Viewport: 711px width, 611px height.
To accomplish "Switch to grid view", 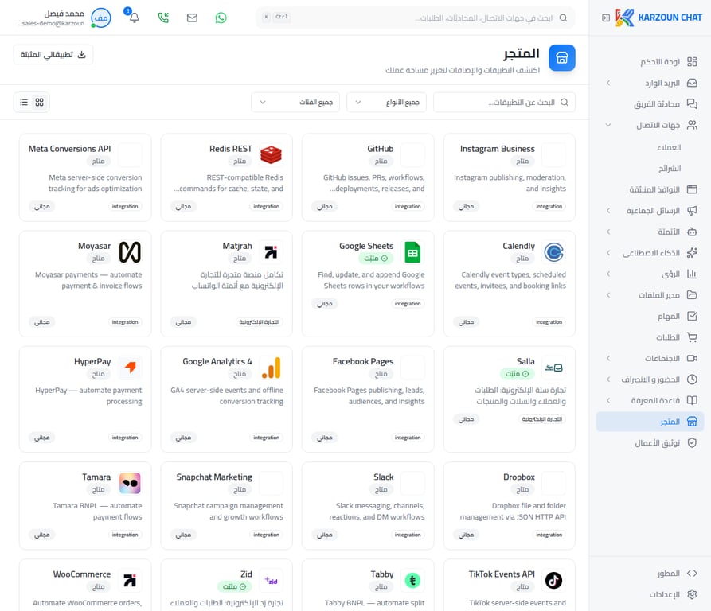I will tap(40, 103).
